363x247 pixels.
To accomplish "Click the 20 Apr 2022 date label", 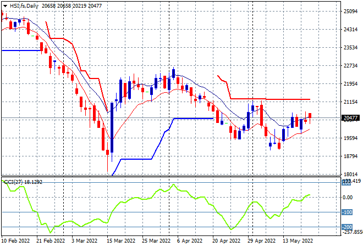I will (227, 241).
